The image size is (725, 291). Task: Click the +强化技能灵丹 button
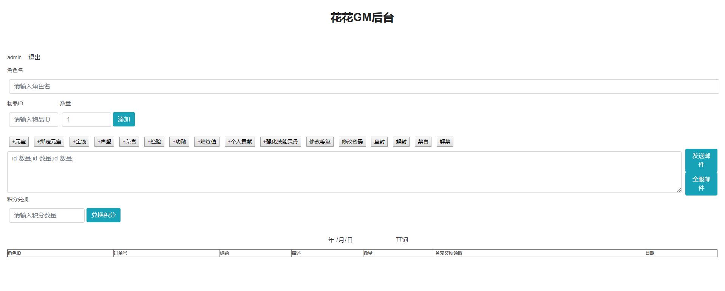click(280, 142)
